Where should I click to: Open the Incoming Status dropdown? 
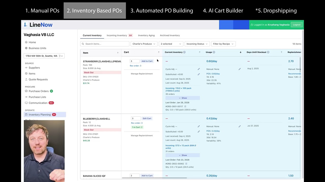tap(197, 44)
